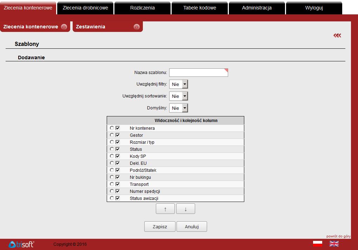Click the Widoczność i kolejność kolumn header
Viewport: 358px width, 250px height.
186,120
